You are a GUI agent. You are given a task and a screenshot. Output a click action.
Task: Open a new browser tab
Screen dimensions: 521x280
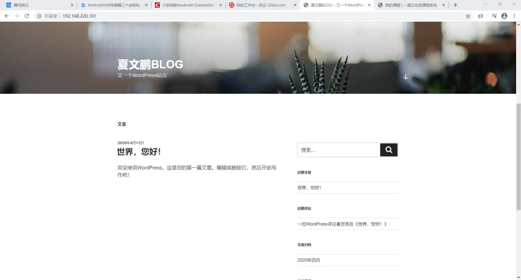pos(455,5)
